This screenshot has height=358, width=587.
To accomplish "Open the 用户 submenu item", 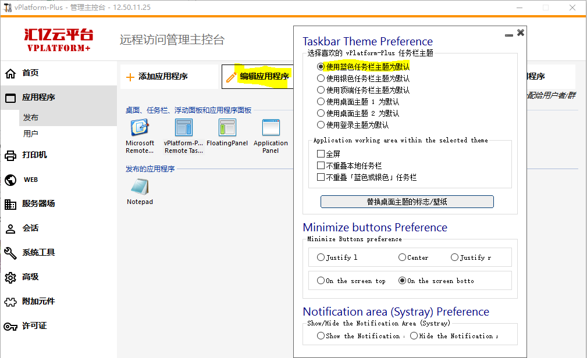I will click(x=30, y=134).
